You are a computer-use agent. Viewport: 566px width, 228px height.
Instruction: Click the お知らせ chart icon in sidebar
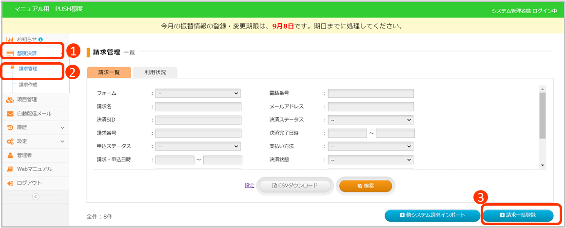10,39
